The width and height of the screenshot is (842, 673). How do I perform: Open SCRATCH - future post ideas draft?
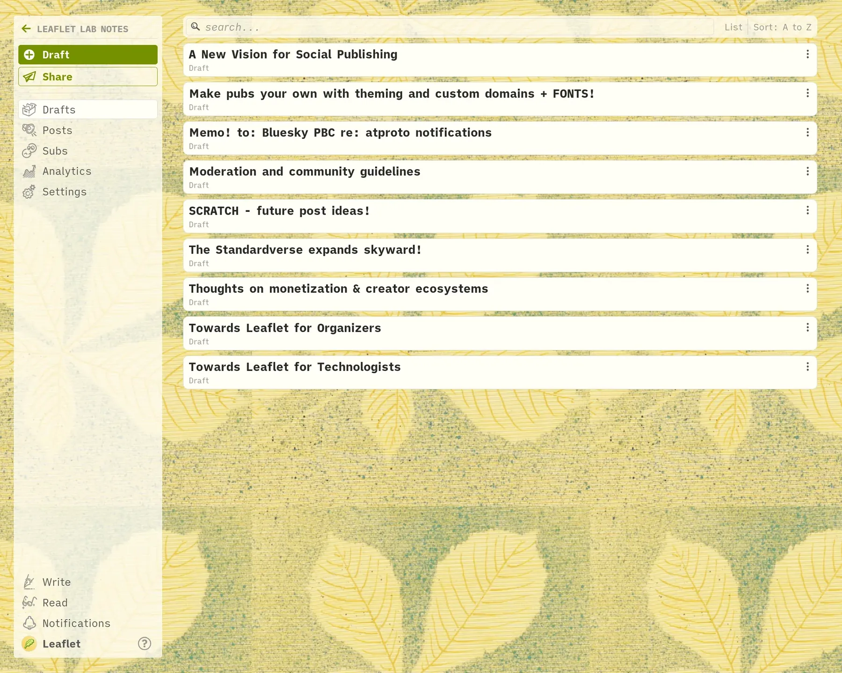(500, 216)
